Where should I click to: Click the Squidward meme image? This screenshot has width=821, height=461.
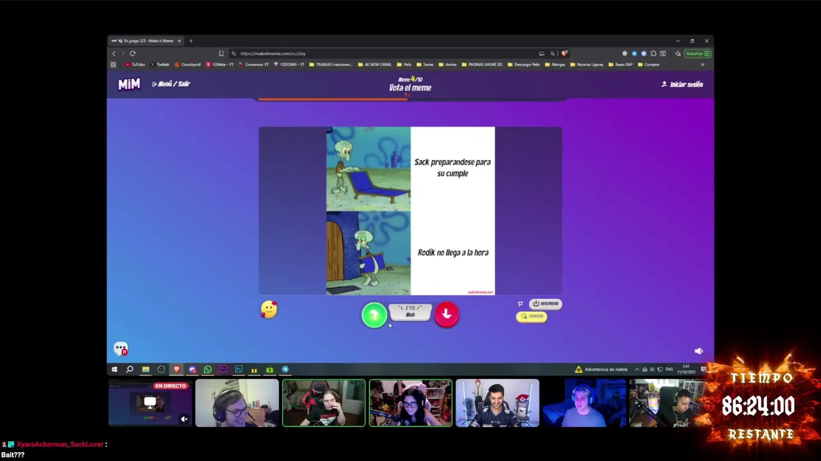tap(368, 211)
